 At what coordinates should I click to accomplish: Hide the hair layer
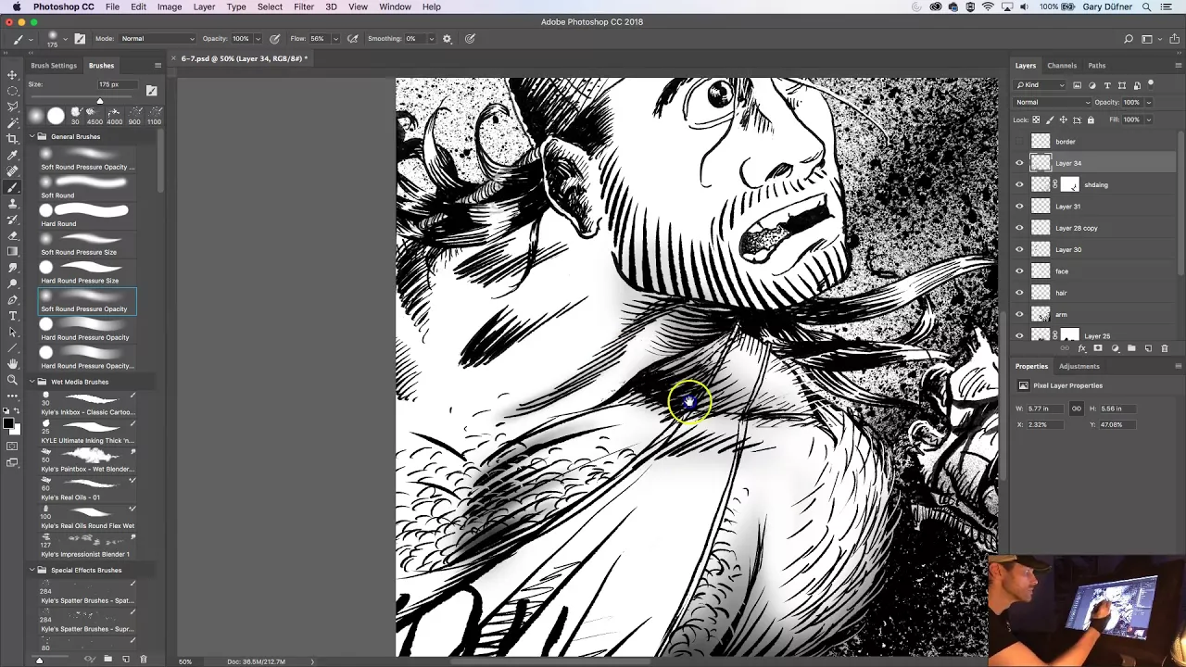[1020, 293]
